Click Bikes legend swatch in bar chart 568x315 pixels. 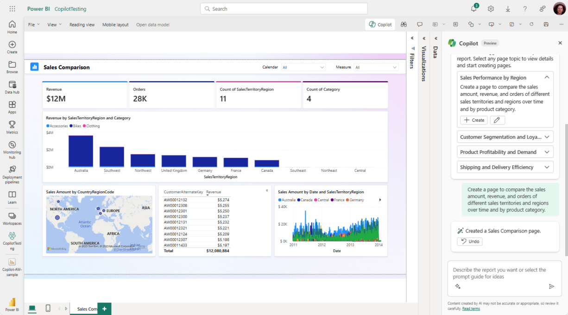(x=71, y=126)
